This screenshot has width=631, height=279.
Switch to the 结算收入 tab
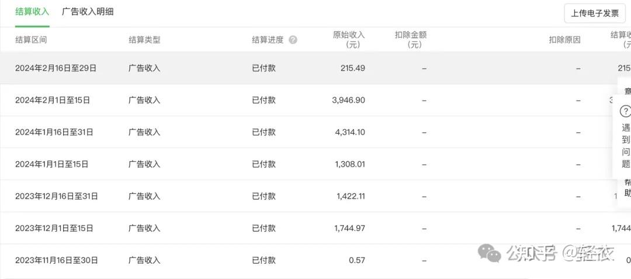pos(32,12)
